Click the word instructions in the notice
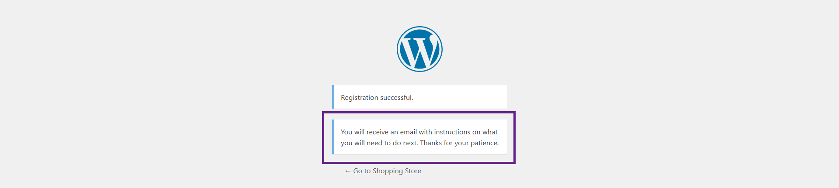 [452, 132]
